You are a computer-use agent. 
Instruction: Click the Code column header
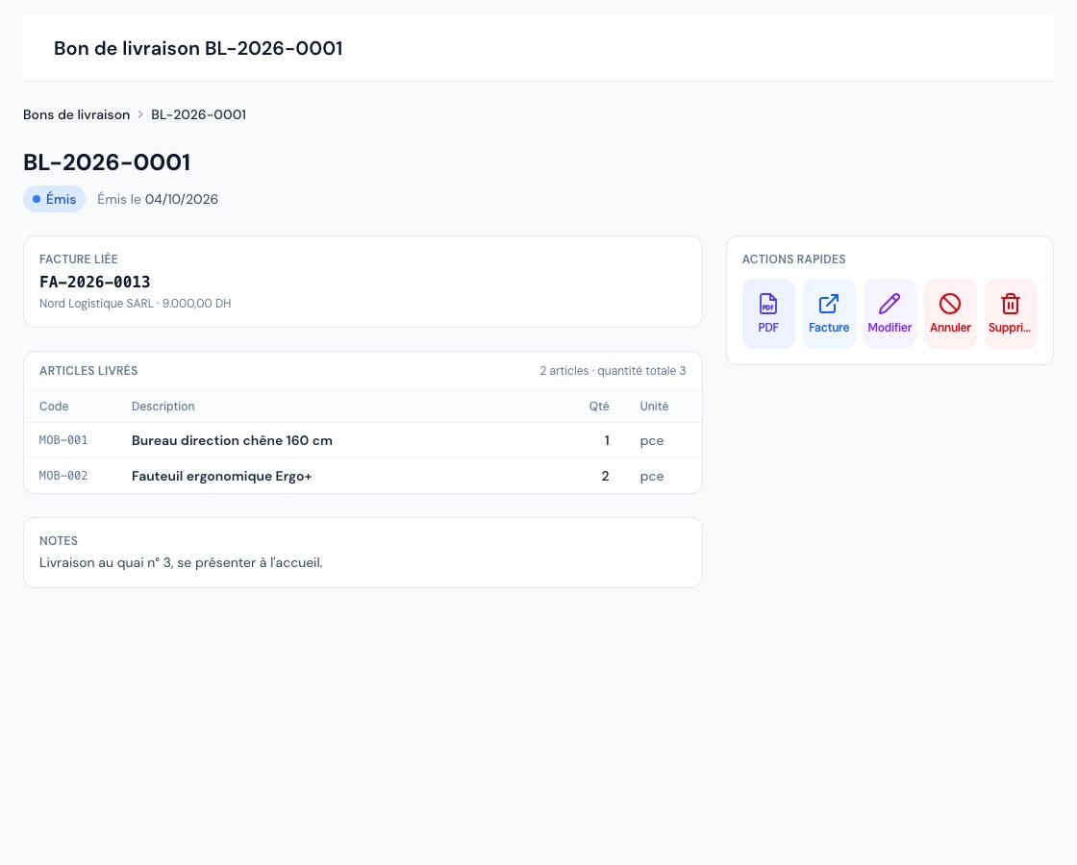[54, 407]
